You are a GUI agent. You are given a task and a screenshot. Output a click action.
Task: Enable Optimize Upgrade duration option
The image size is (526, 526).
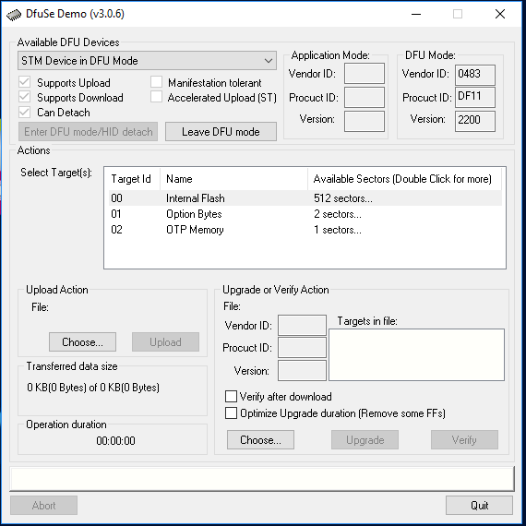(x=231, y=412)
